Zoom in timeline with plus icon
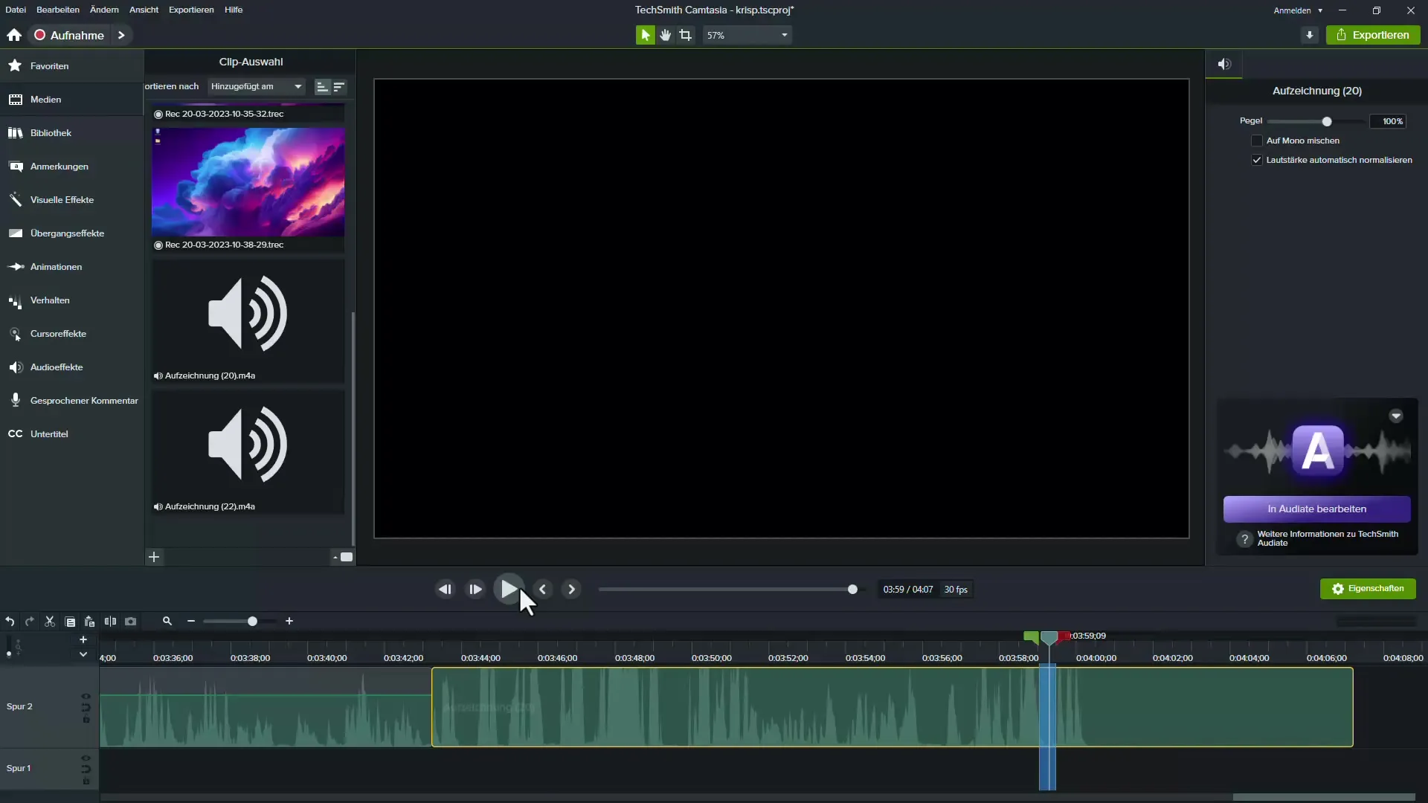 coord(289,621)
